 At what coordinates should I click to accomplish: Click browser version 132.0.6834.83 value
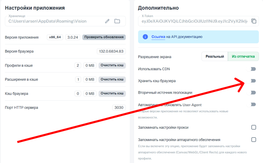coord(111,51)
